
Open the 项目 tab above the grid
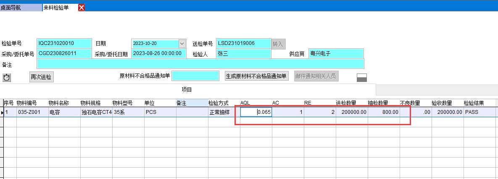(187, 89)
